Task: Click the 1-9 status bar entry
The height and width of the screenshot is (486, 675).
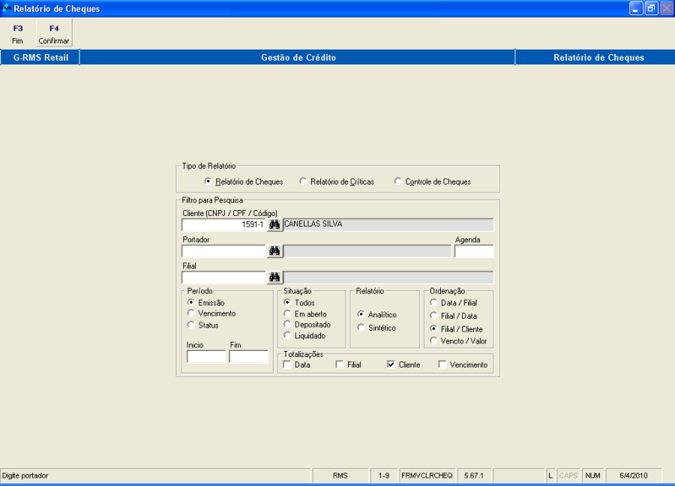Action: pyautogui.click(x=384, y=475)
